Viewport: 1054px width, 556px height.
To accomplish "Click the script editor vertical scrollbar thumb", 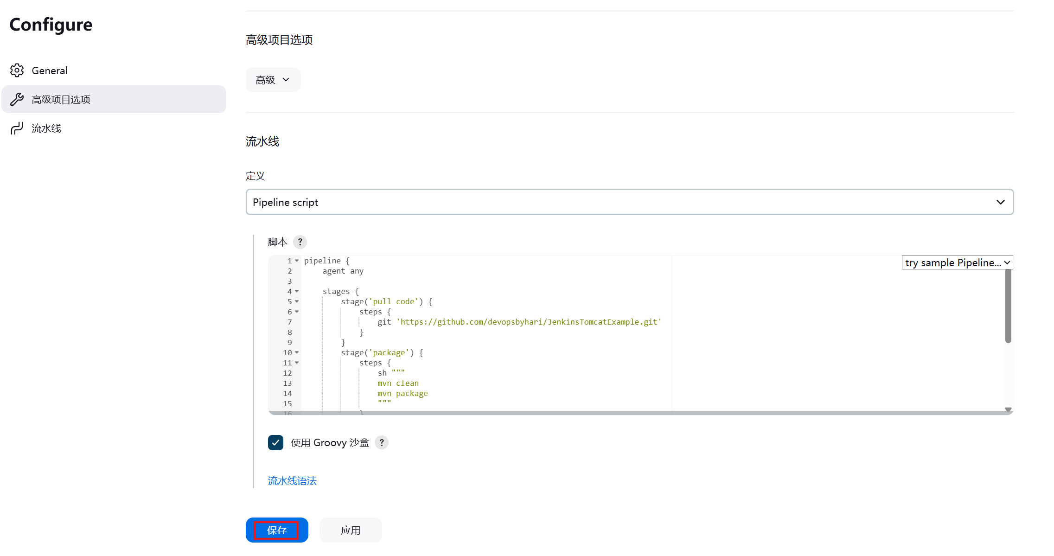I will click(1008, 306).
